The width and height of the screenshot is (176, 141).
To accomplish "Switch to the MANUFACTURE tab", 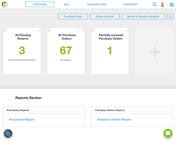I will tap(97, 4).
